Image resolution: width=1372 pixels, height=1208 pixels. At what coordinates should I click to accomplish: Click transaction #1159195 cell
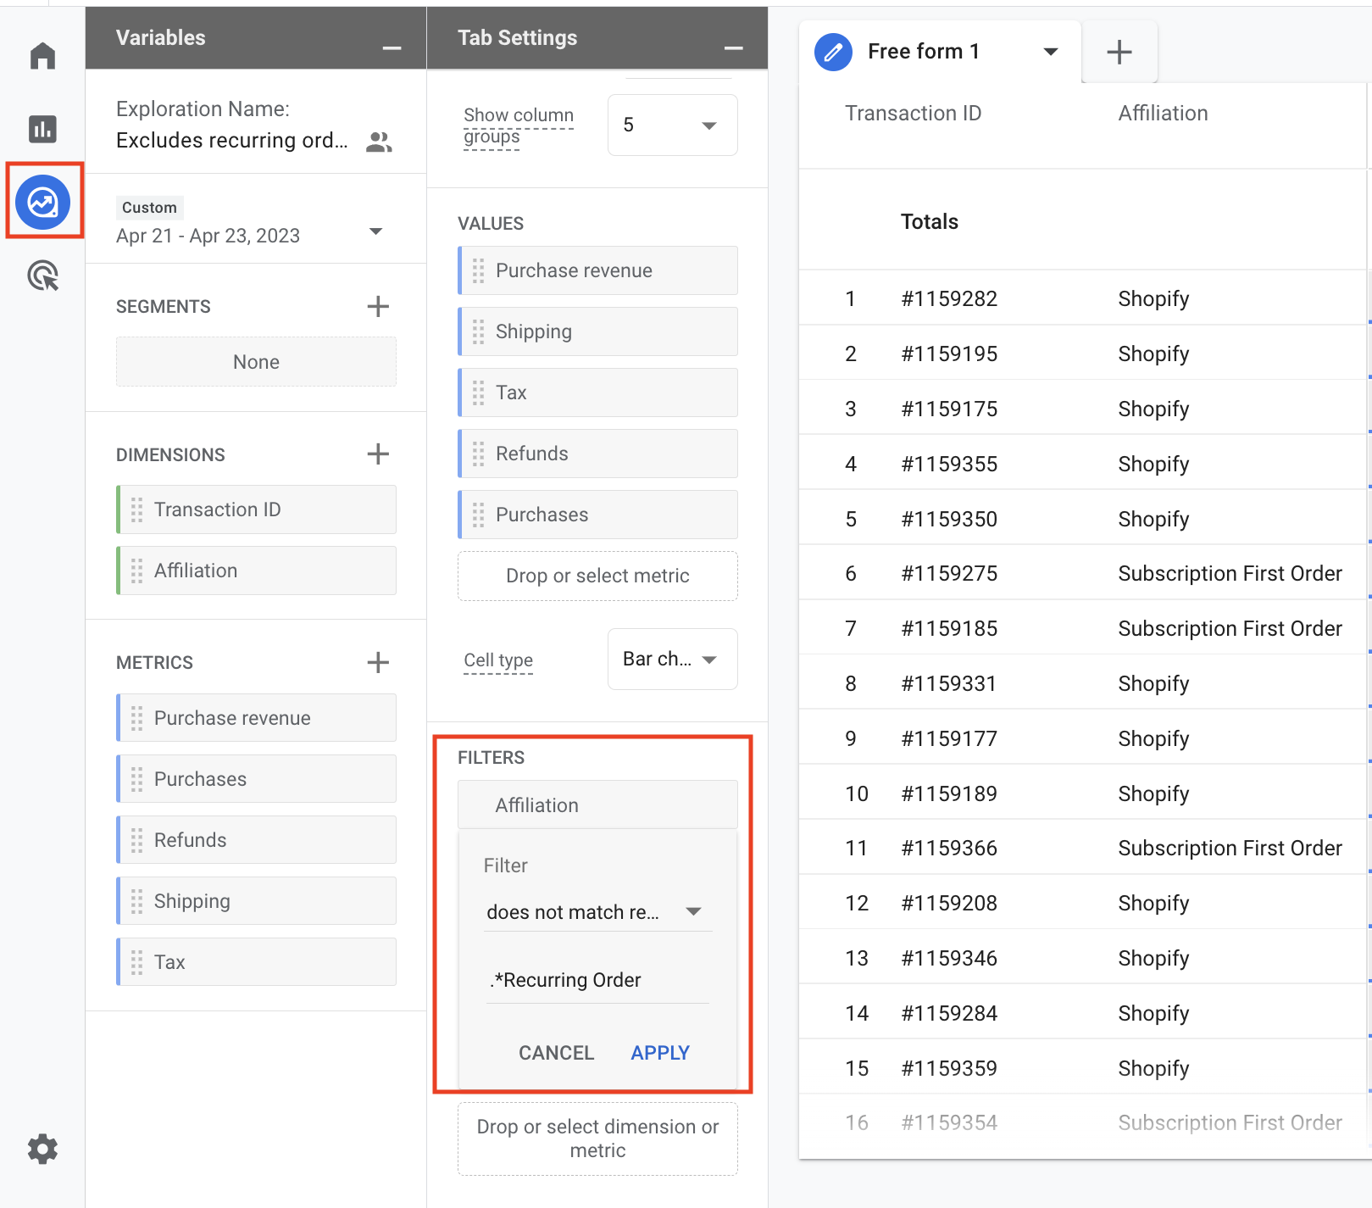(949, 353)
